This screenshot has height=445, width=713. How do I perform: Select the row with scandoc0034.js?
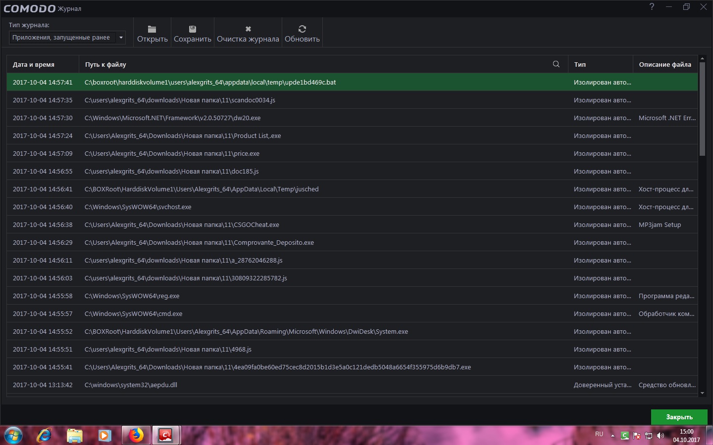(352, 100)
